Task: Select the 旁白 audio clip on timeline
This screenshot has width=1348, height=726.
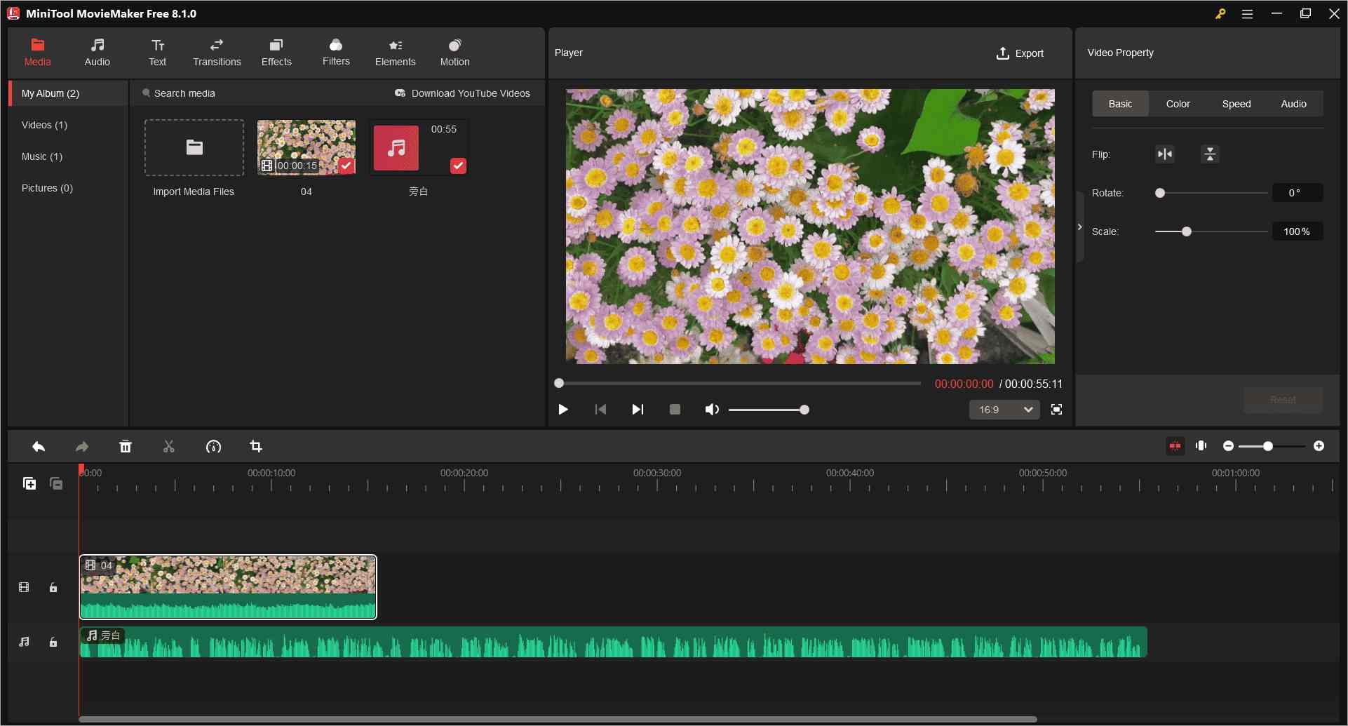Action: point(614,642)
